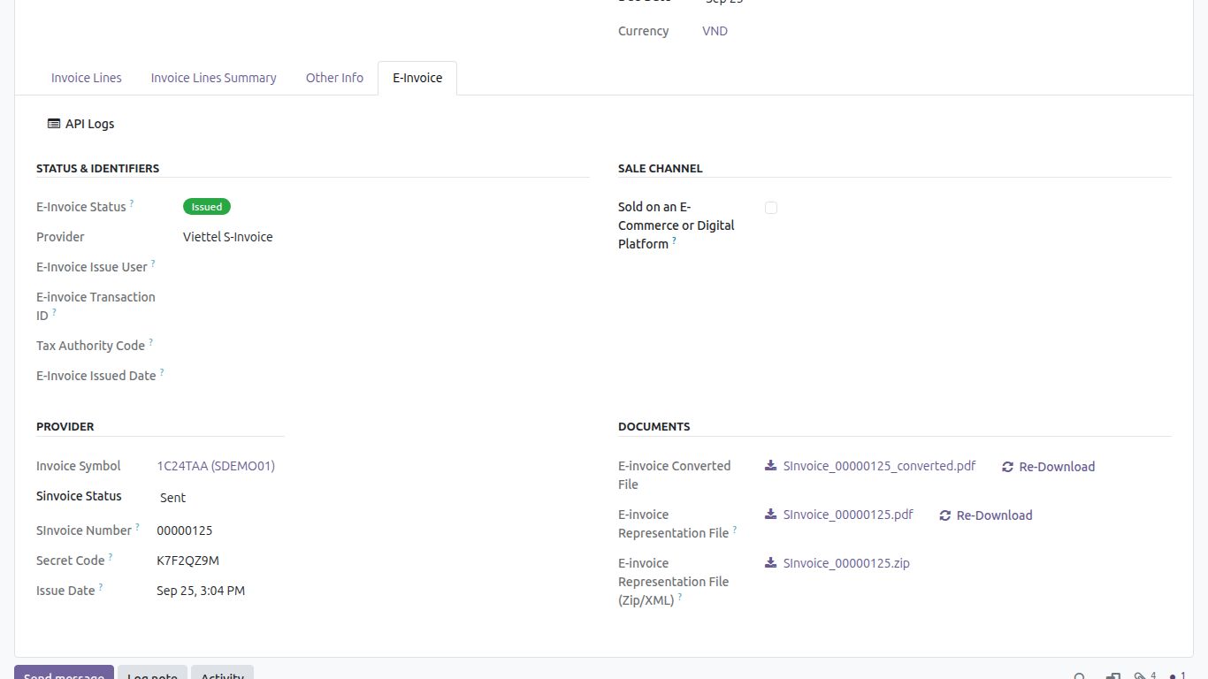Click help icon beside Tax Authority Code
This screenshot has width=1208, height=679.
[x=150, y=342]
